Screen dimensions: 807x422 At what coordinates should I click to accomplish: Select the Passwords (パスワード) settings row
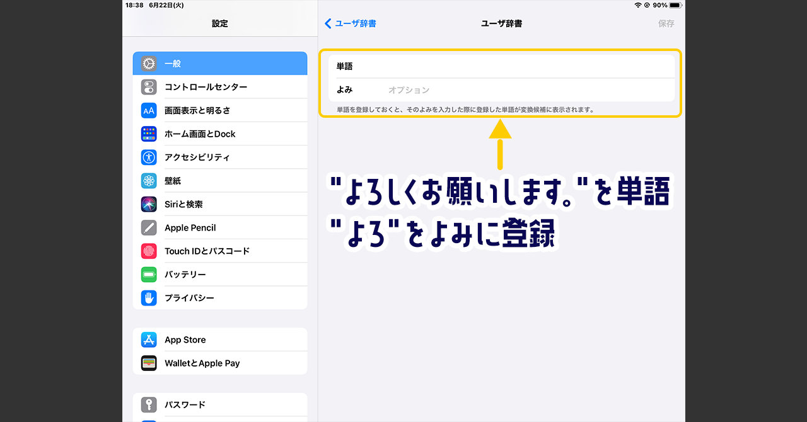point(220,404)
